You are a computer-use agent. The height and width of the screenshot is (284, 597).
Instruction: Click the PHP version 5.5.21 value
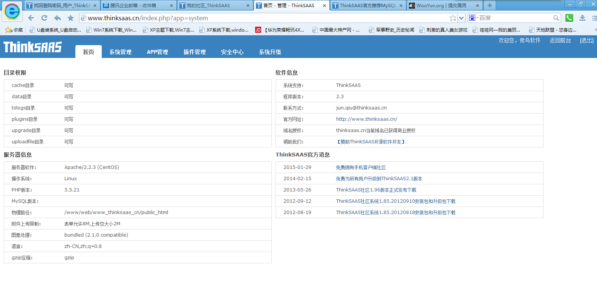[x=72, y=190]
